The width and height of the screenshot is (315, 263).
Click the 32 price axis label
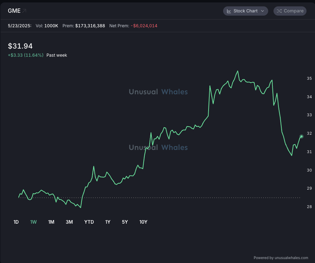[x=309, y=133]
